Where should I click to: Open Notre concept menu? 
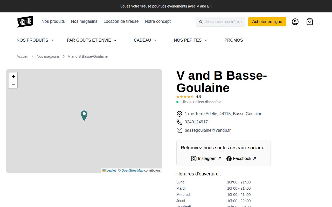pyautogui.click(x=158, y=21)
